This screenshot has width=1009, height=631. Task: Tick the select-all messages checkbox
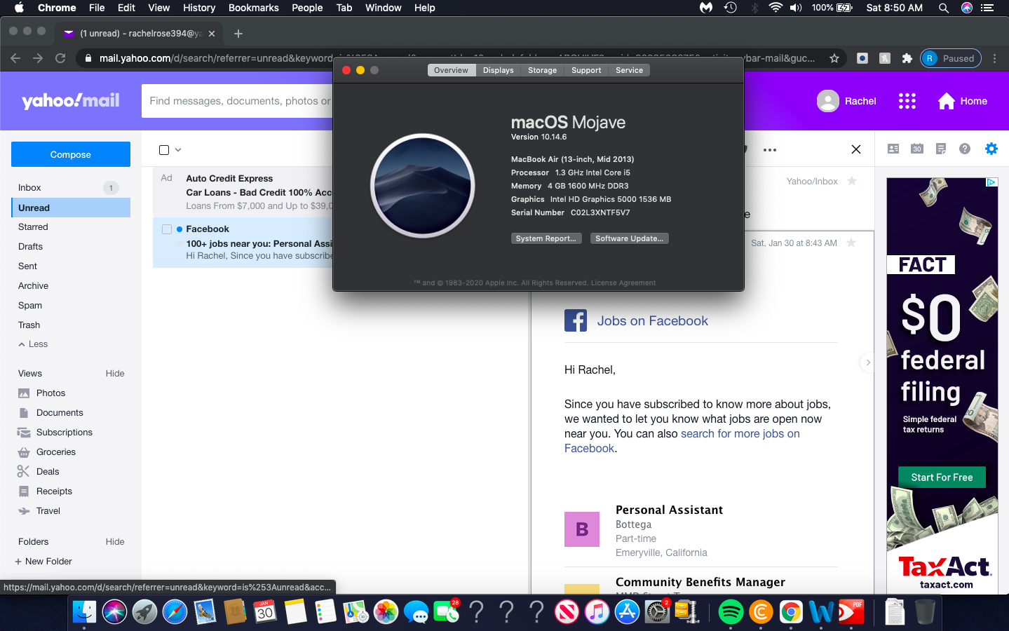[x=164, y=149]
